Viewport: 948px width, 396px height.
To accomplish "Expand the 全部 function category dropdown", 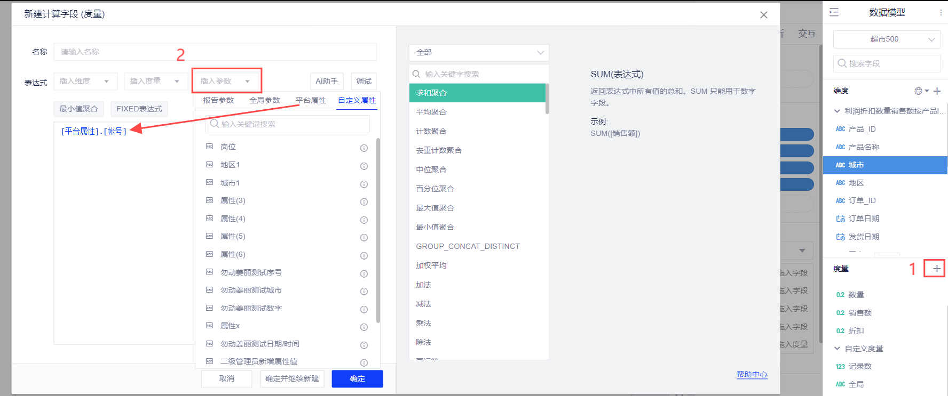I will [478, 52].
